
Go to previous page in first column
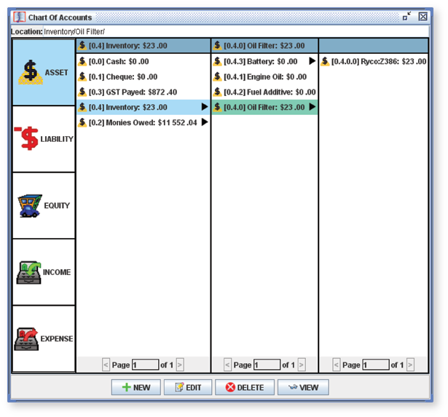[x=106, y=365]
